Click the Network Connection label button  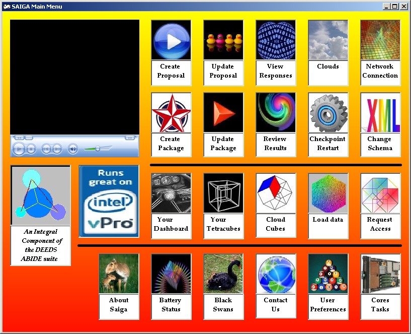pos(380,72)
